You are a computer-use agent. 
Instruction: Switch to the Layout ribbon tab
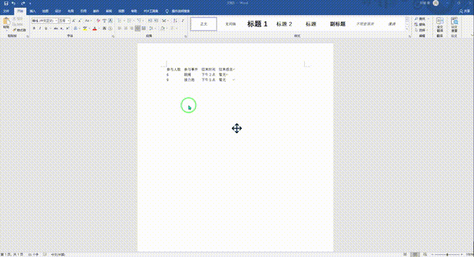coord(70,11)
